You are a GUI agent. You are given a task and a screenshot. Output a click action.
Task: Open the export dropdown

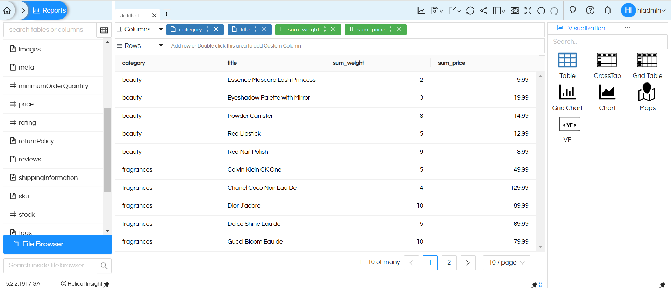[455, 10]
